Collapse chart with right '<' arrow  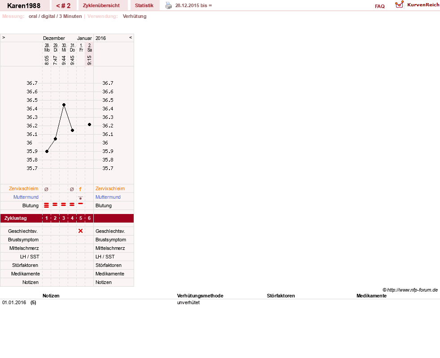click(131, 37)
